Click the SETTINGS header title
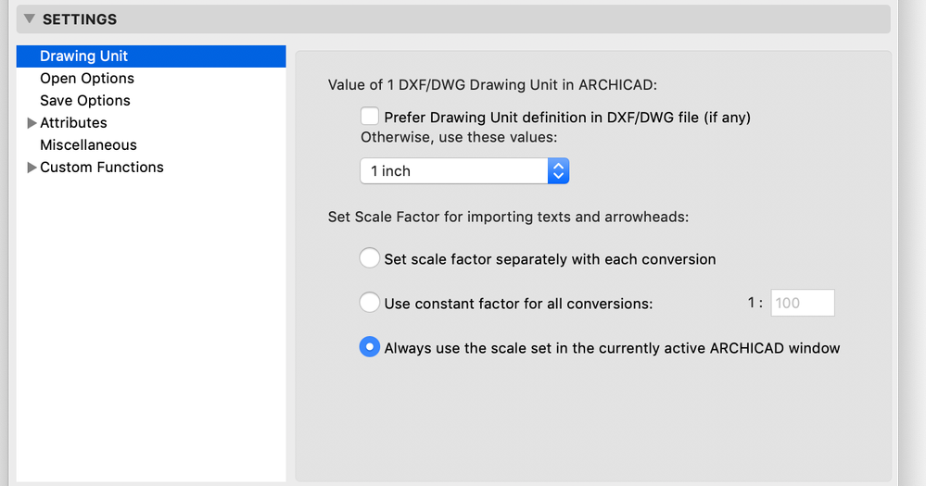This screenshot has width=926, height=486. pyautogui.click(x=80, y=19)
